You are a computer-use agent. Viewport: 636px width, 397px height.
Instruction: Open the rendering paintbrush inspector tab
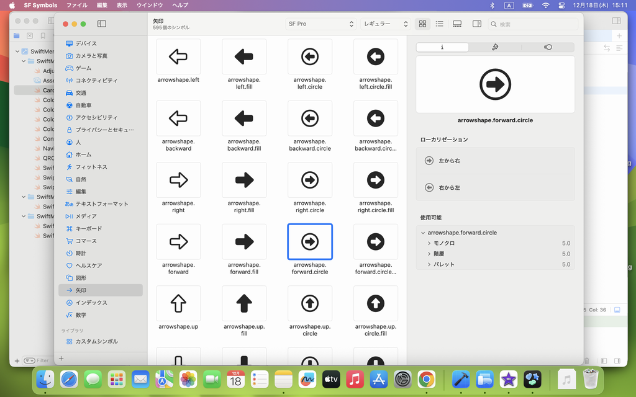pos(495,47)
